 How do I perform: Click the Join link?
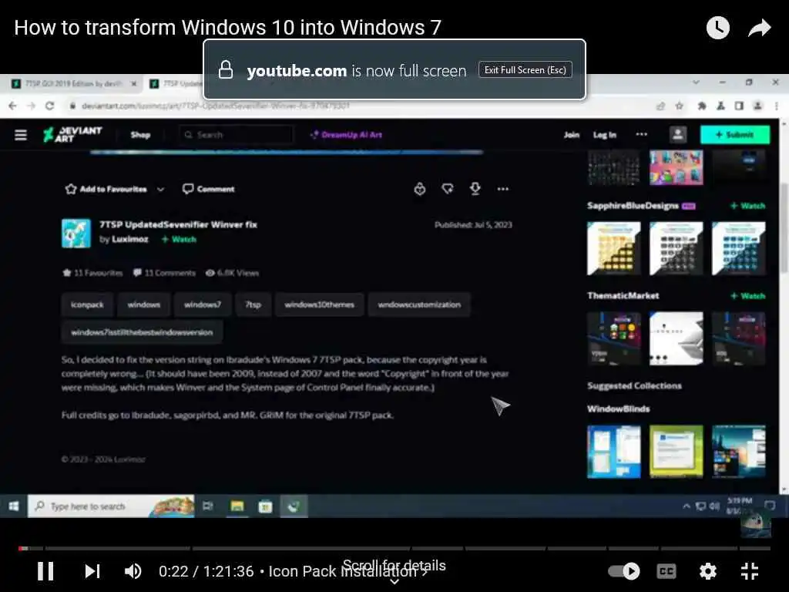[x=571, y=135]
